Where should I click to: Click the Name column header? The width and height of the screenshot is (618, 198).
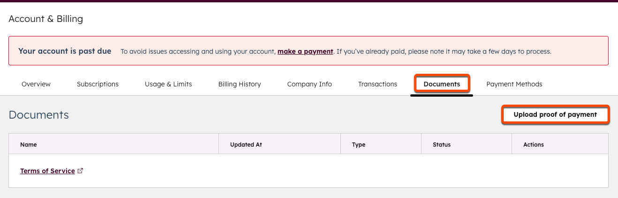pyautogui.click(x=29, y=144)
